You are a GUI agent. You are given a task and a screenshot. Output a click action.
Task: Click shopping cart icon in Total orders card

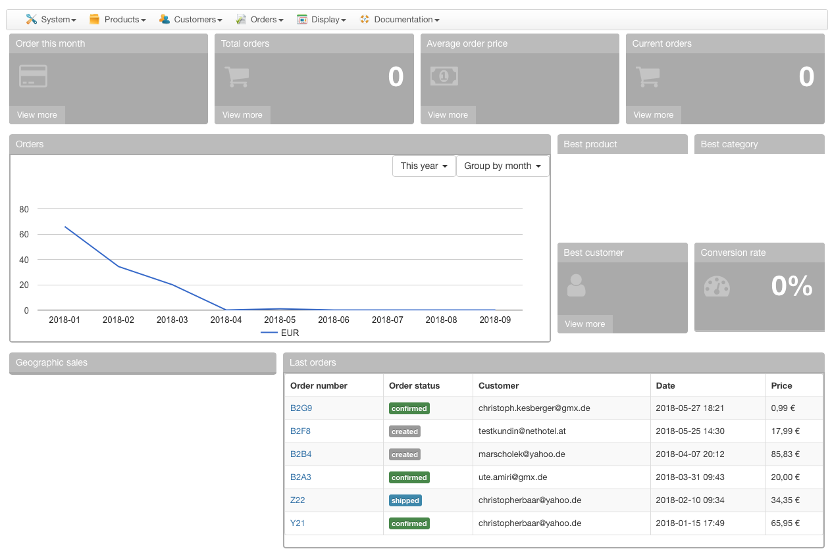pyautogui.click(x=237, y=76)
